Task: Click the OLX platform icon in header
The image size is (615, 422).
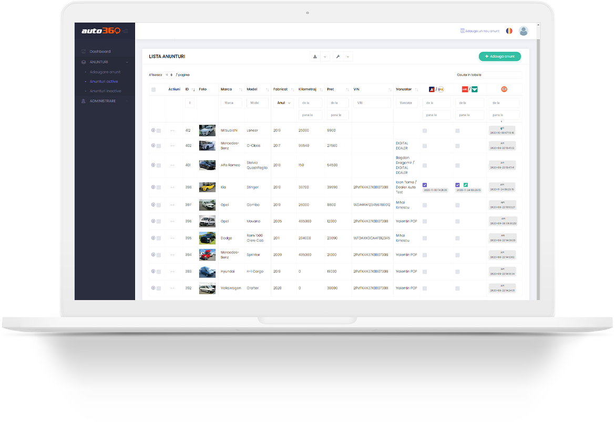Action: (441, 89)
